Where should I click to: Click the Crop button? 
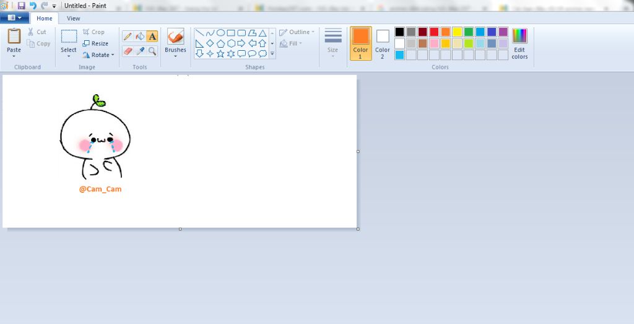[x=93, y=32]
